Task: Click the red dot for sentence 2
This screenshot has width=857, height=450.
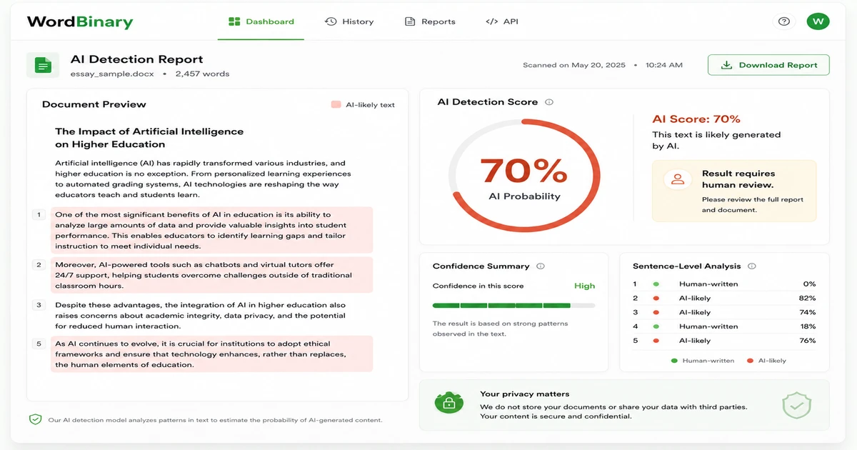Action: point(656,298)
